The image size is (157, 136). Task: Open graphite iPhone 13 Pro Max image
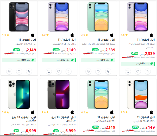click(59, 94)
